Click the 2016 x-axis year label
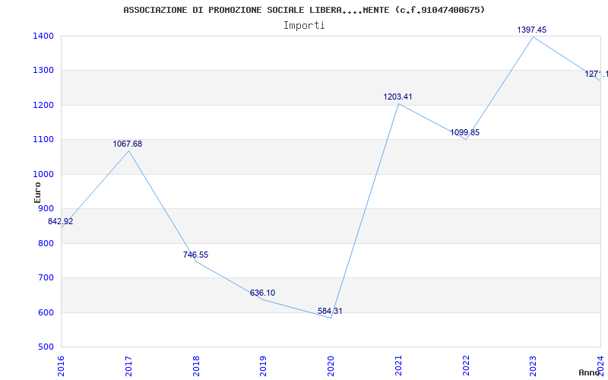Screen dimensions: 608x380 pyautogui.click(x=62, y=366)
